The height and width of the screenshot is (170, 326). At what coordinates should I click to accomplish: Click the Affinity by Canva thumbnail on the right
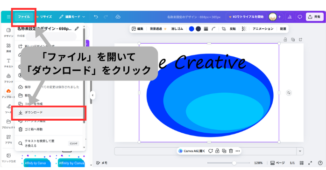click(x=71, y=163)
